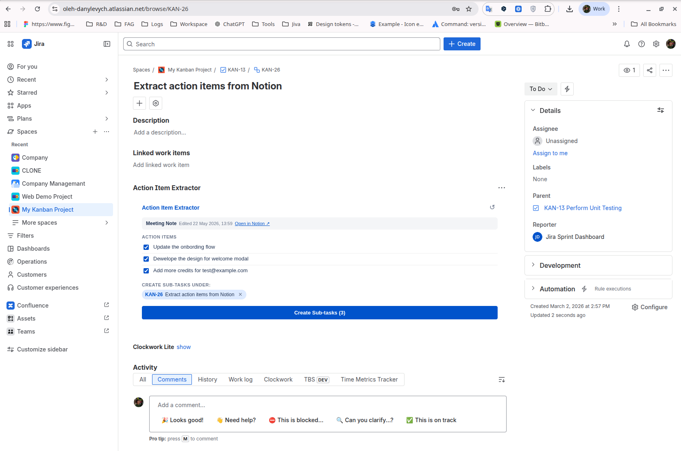Click the Create Sub-tasks (3) button
The width and height of the screenshot is (681, 451).
[320, 312]
